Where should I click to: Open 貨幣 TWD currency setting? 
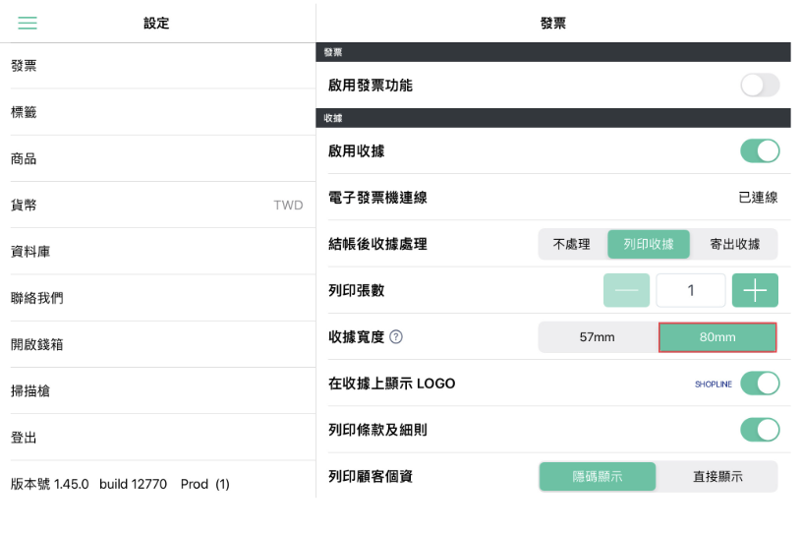tap(157, 205)
